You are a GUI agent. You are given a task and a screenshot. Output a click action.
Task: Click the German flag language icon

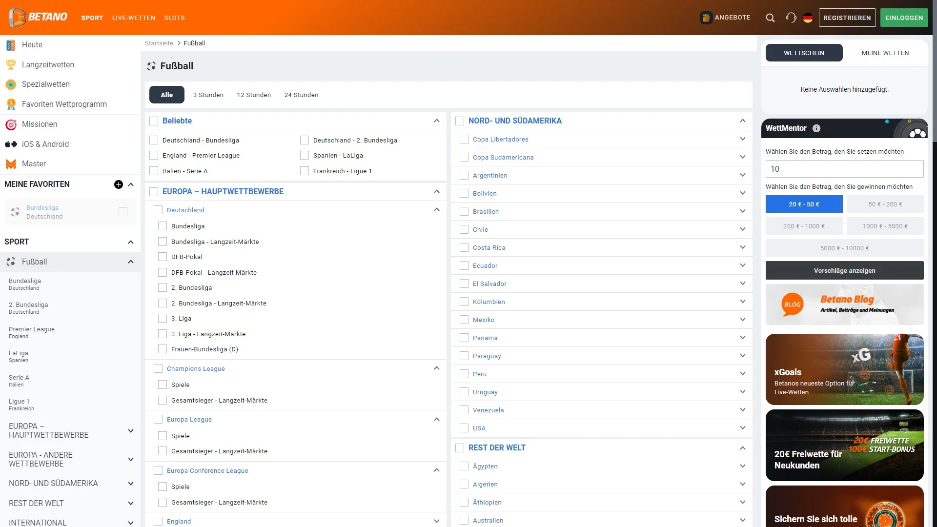click(808, 18)
